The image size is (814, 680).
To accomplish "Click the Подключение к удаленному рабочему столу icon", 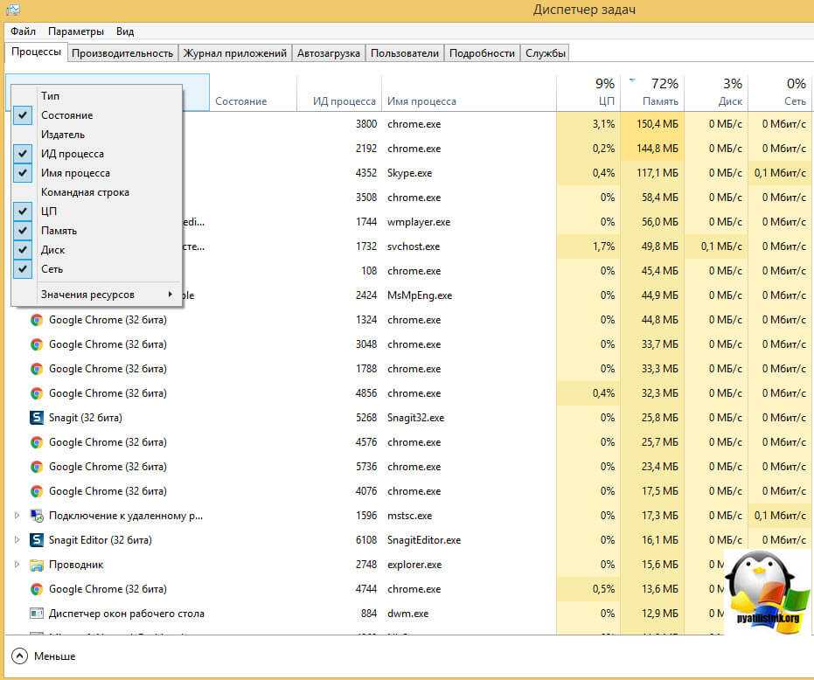I will point(37,516).
